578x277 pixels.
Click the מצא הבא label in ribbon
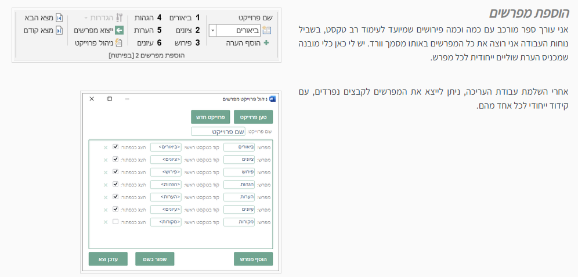[x=39, y=17]
